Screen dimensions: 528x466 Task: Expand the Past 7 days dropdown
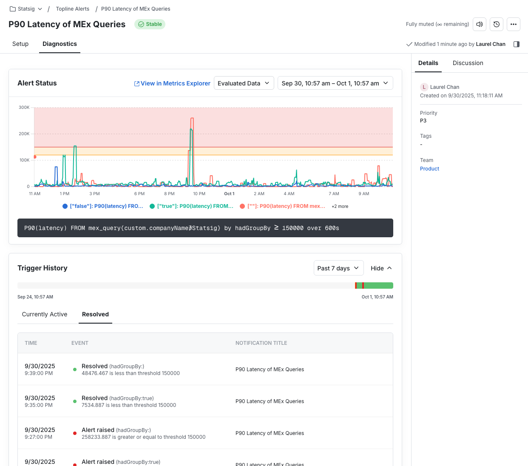coord(338,268)
